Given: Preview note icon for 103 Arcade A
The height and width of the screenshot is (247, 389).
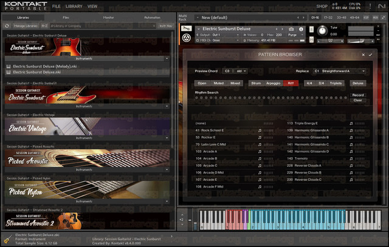Looking at the screenshot, I should coord(260,151).
